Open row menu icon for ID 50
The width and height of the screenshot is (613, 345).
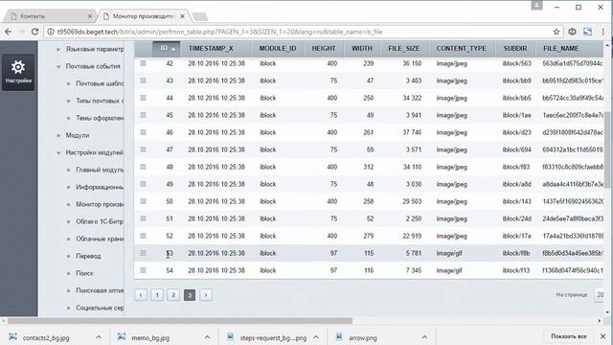pyautogui.click(x=143, y=201)
